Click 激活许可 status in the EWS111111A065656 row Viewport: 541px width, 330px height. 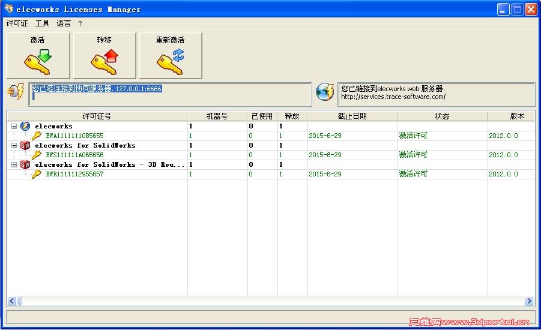(x=413, y=155)
